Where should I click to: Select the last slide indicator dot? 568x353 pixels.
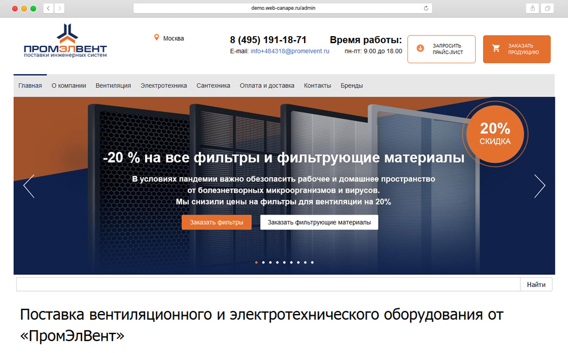312,262
